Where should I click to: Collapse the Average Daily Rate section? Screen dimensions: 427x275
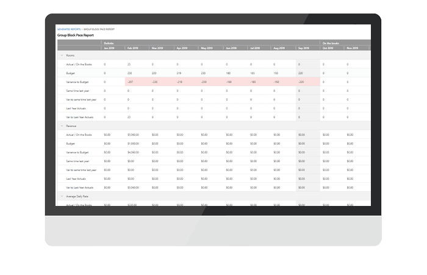tap(62, 196)
